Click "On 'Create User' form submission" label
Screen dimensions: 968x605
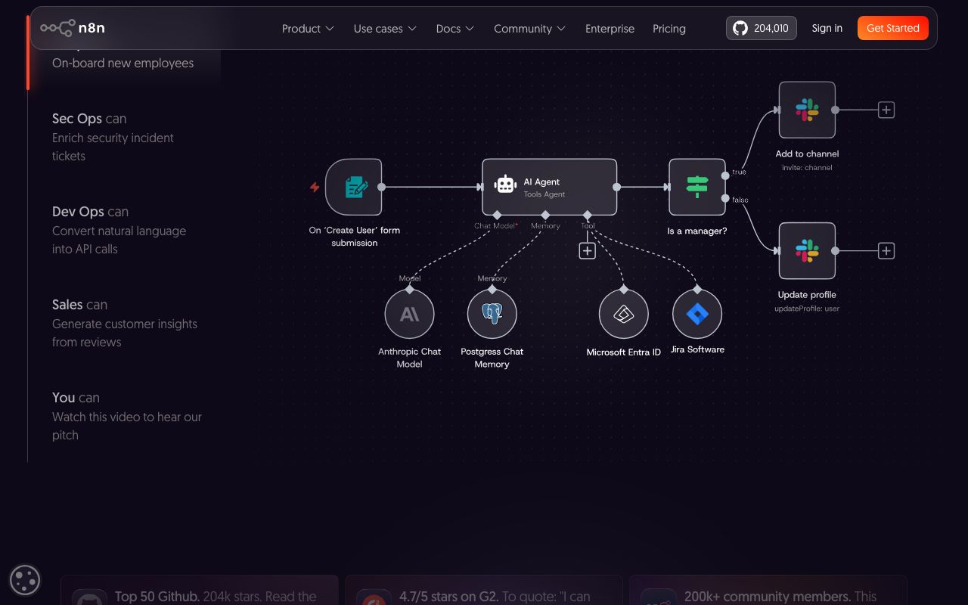coord(354,236)
